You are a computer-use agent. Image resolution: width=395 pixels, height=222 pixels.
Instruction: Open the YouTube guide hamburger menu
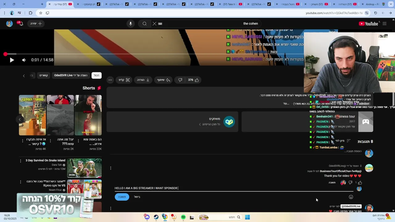pos(385,23)
